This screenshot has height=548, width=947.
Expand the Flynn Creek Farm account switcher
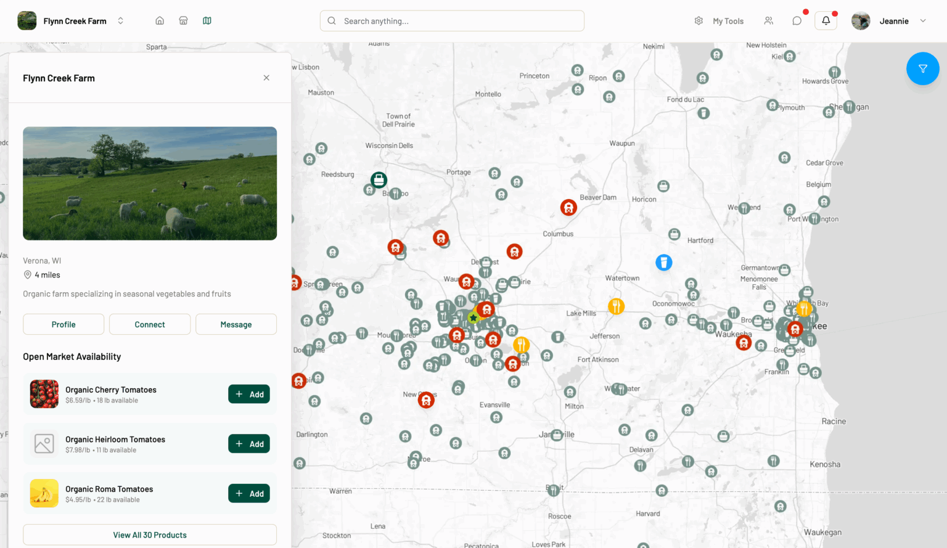pyautogui.click(x=121, y=21)
